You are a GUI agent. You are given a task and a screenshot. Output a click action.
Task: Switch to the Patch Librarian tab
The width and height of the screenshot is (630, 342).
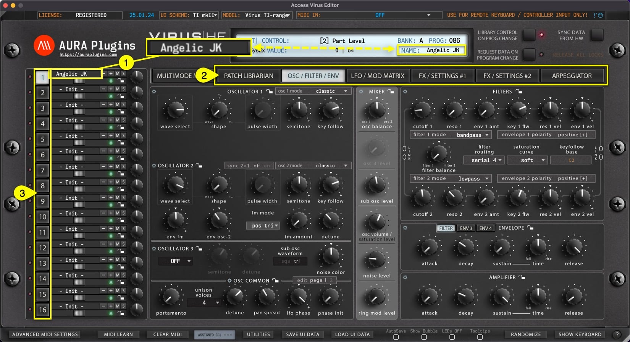pos(249,76)
